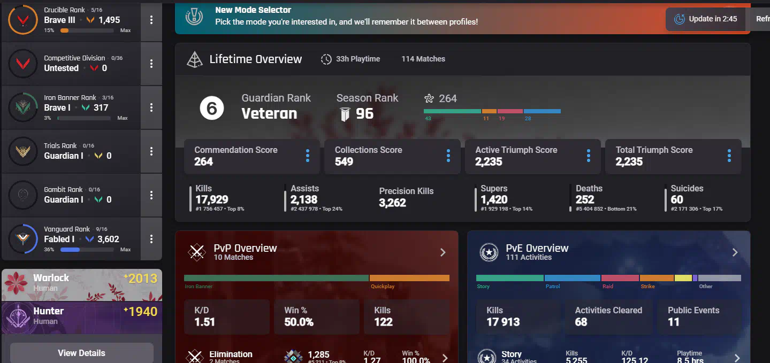This screenshot has height=363, width=770.
Task: Click the PvE Overview star emblem icon
Action: tap(489, 252)
